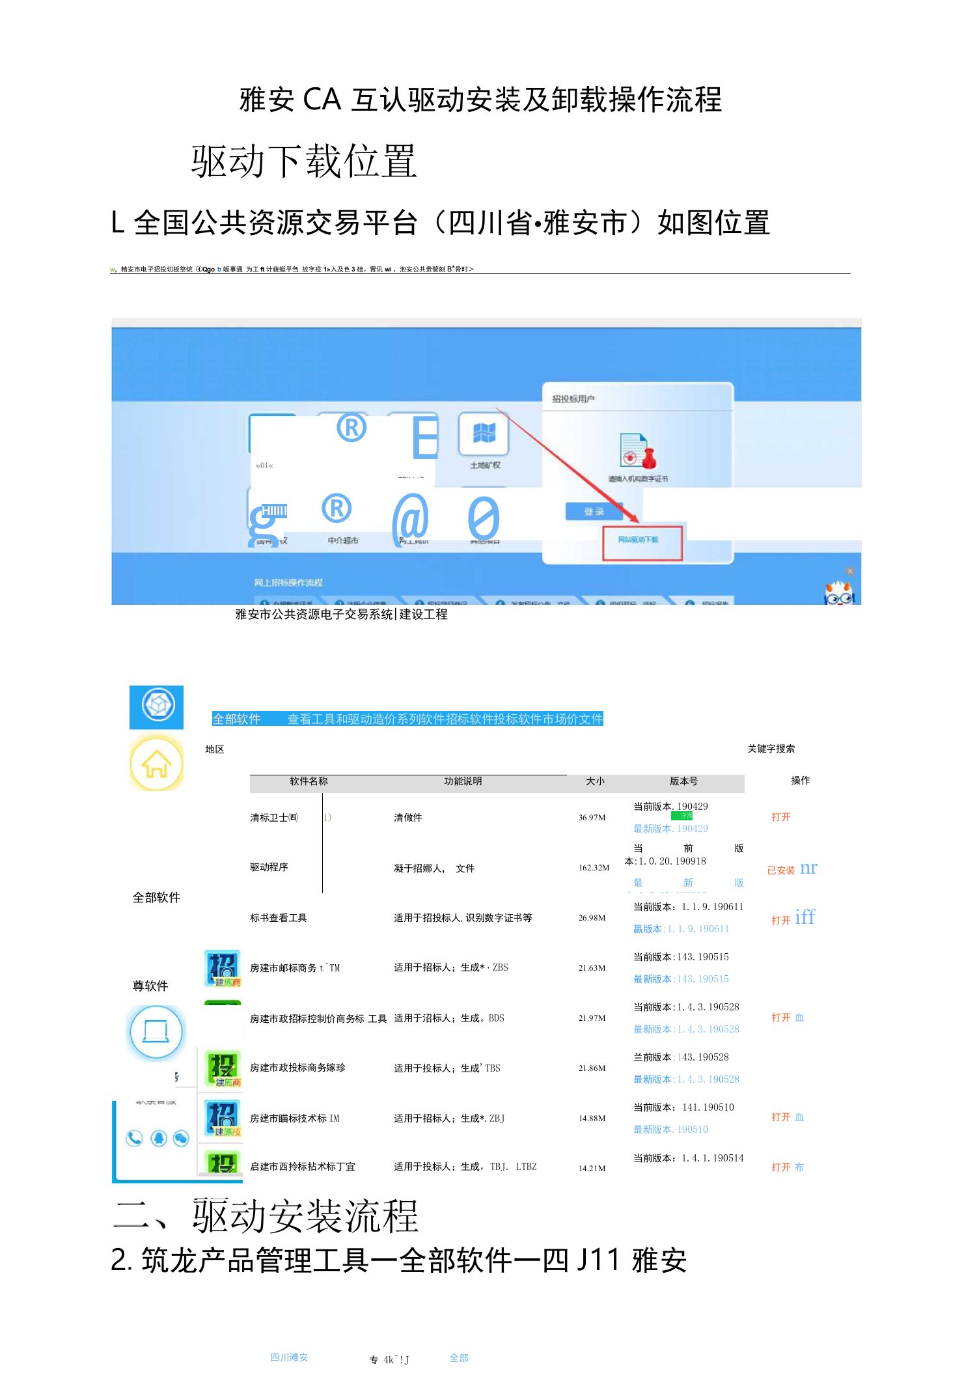
Task: Click the phone contact icon
Action: (x=134, y=1137)
